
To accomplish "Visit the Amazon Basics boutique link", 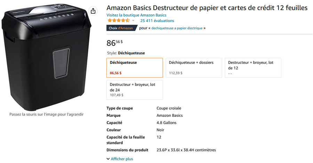I will point(136,15).
